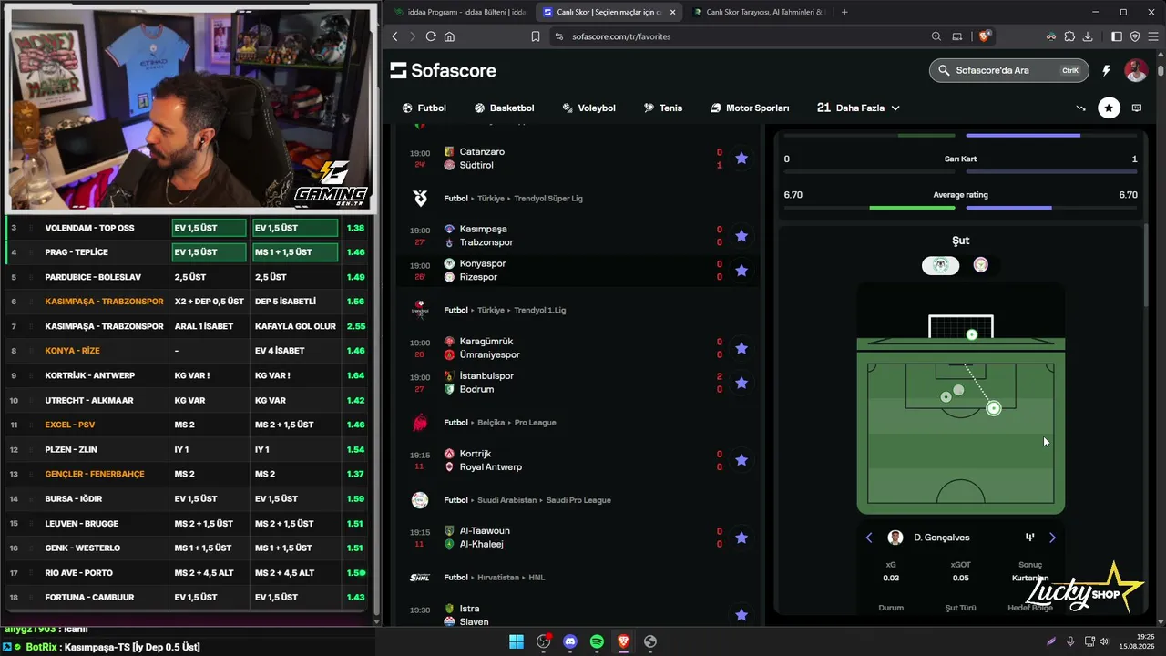Open the lightning bolt icon in Sofascore
Screen dimensions: 1166x656
[1106, 70]
